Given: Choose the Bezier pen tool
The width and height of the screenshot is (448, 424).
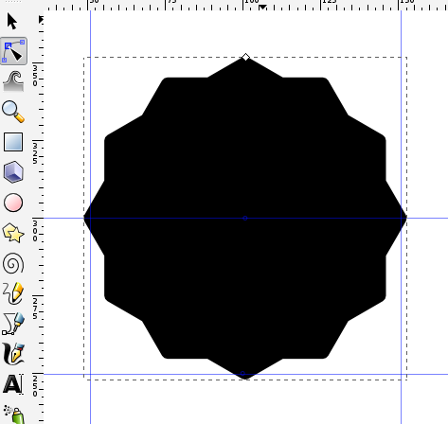Looking at the screenshot, I should (13, 324).
